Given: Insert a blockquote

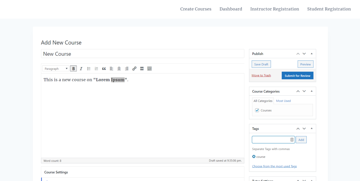Looking at the screenshot, I should pos(103,68).
